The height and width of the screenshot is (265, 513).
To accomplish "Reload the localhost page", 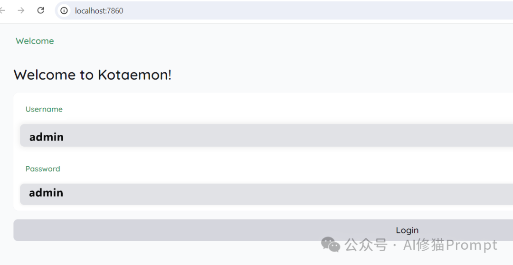I will 41,10.
